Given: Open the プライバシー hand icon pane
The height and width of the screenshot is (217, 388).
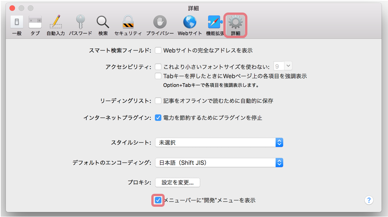Looking at the screenshot, I should [x=160, y=25].
